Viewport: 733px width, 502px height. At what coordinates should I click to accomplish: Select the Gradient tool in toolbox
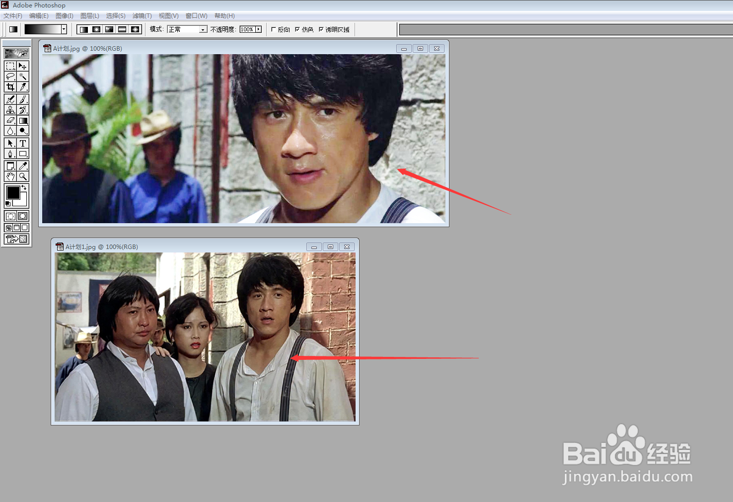pyautogui.click(x=23, y=120)
